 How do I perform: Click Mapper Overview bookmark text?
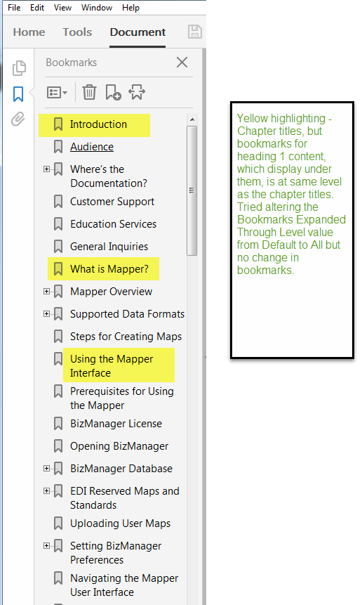tap(112, 292)
